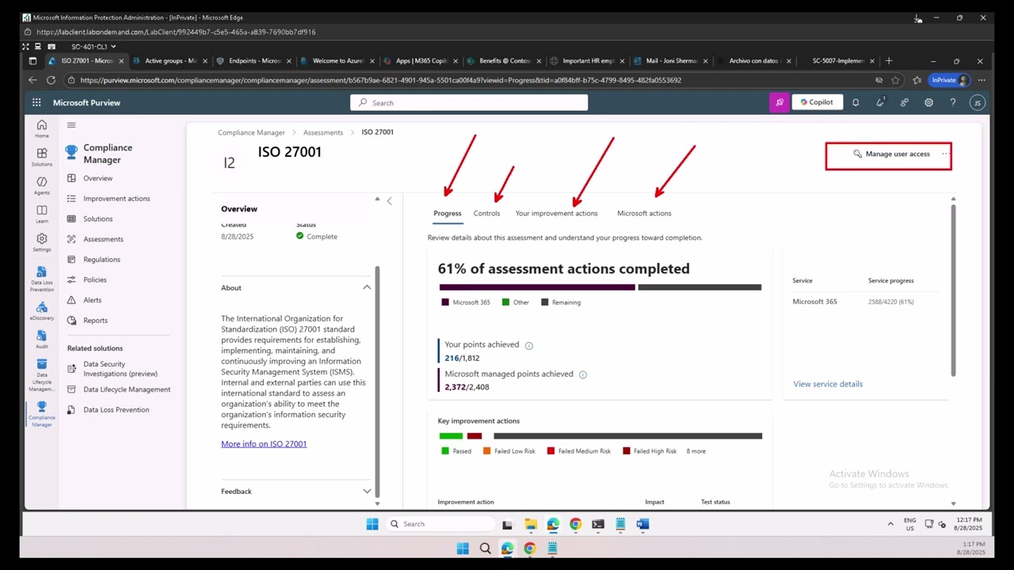Image resolution: width=1014 pixels, height=570 pixels.
Task: Open Settings in the left rail
Action: coord(42,242)
